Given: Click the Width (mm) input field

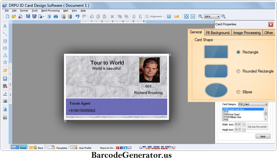Looking at the screenshot, I should 238,125.
